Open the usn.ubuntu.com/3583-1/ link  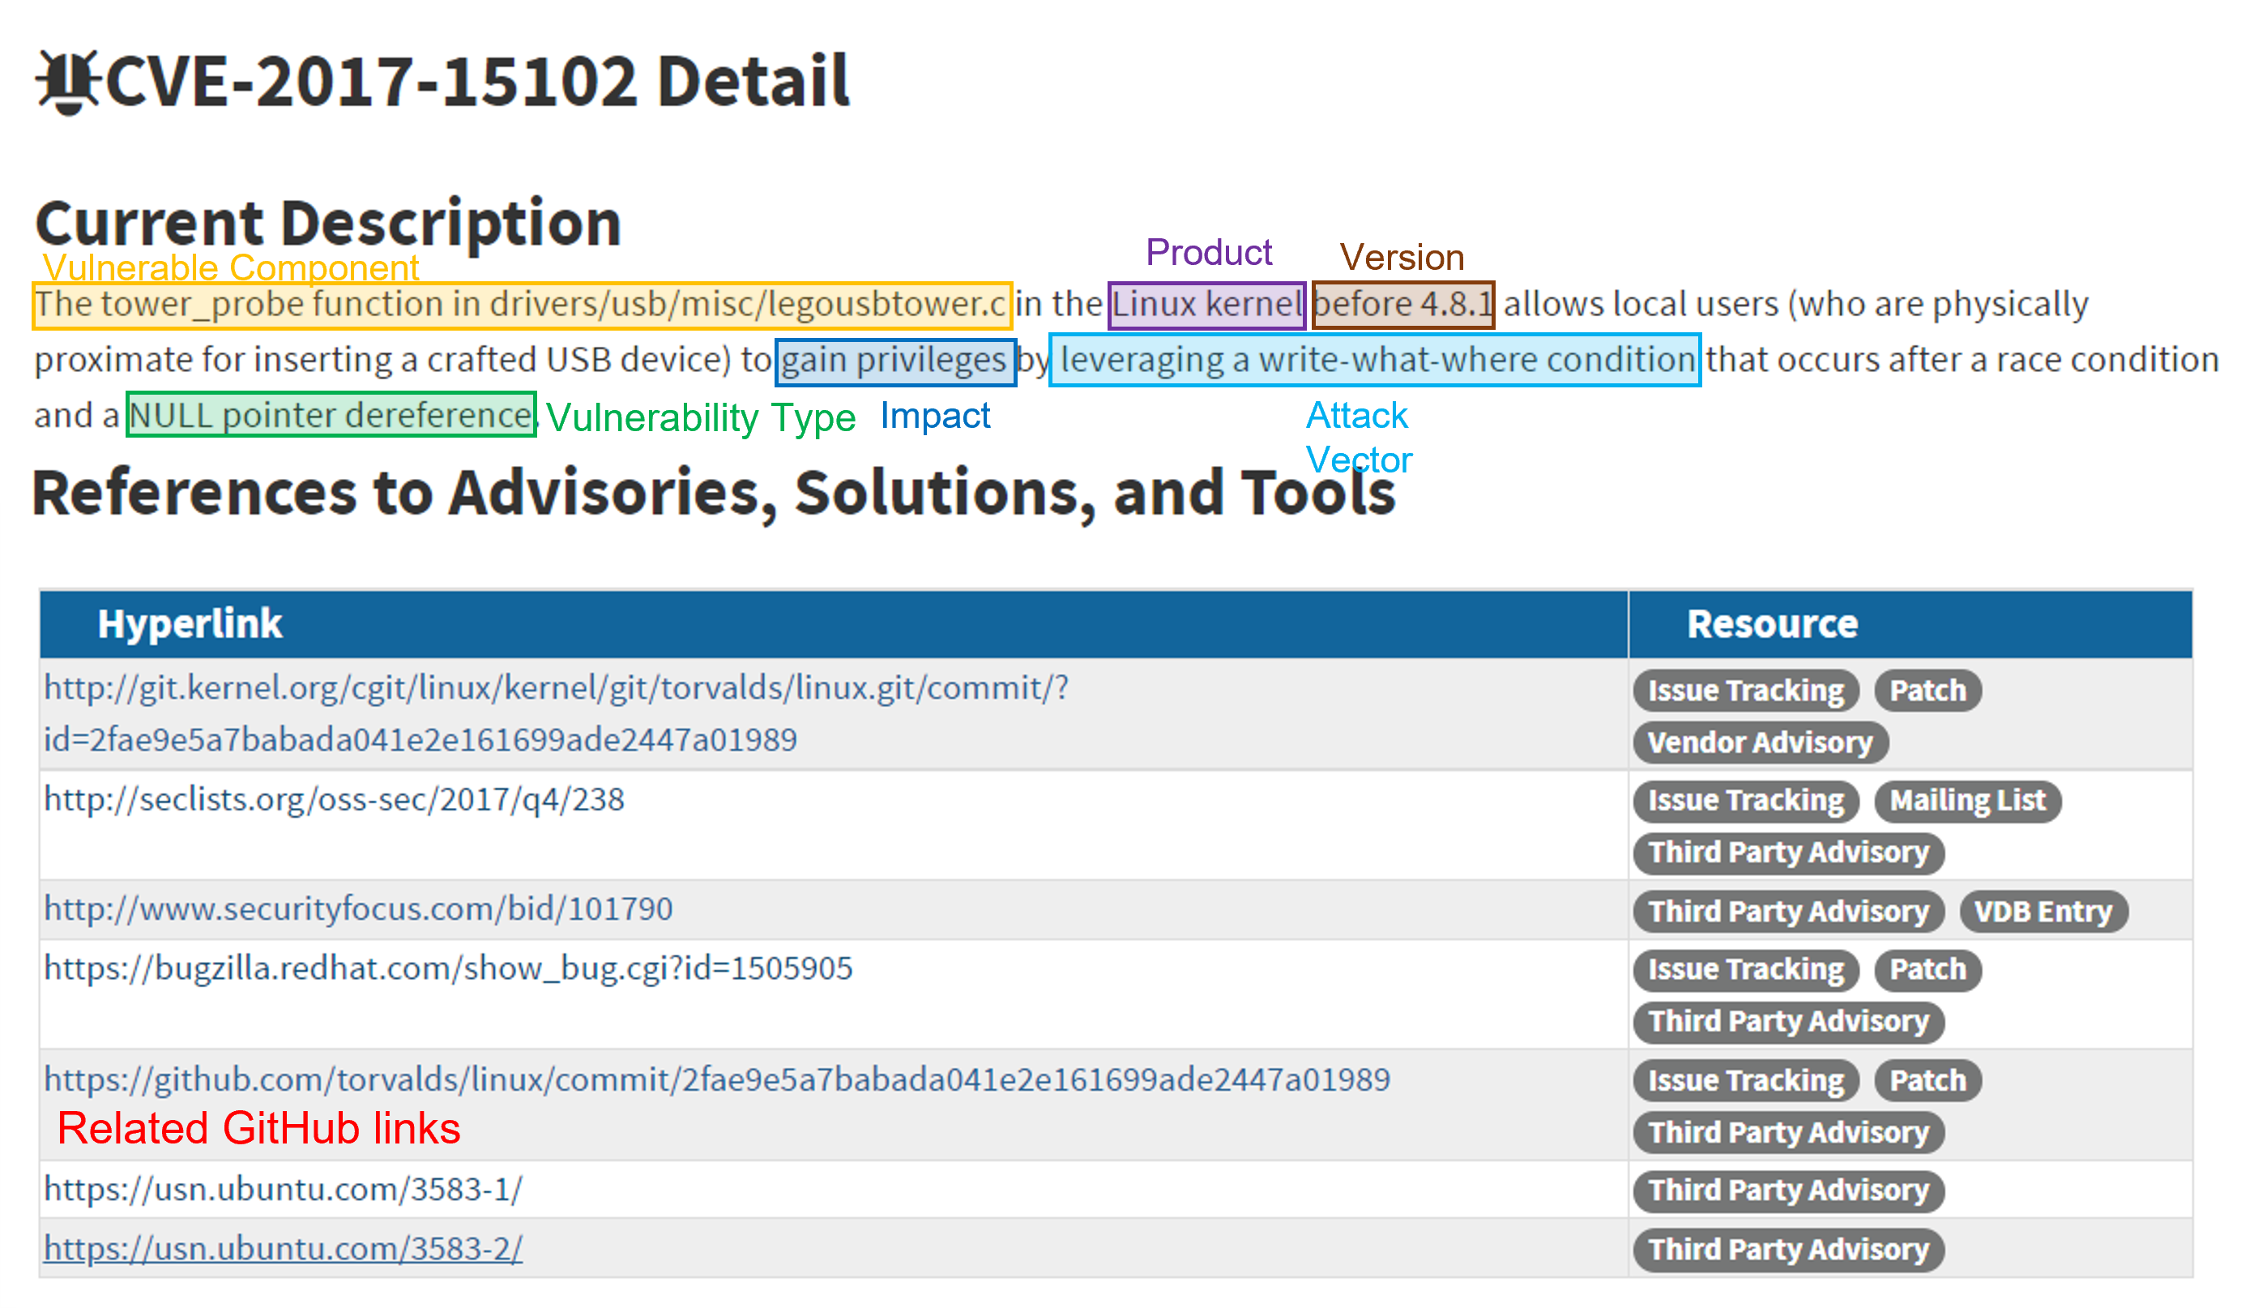point(283,1190)
